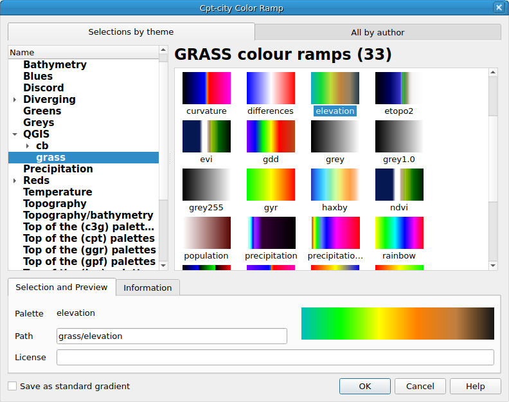Select the population gradient thumbnail

(x=206, y=233)
